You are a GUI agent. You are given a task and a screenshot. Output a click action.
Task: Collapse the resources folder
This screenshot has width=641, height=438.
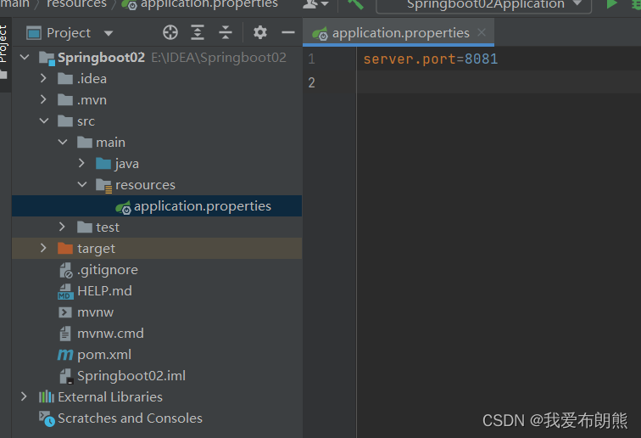click(x=82, y=184)
